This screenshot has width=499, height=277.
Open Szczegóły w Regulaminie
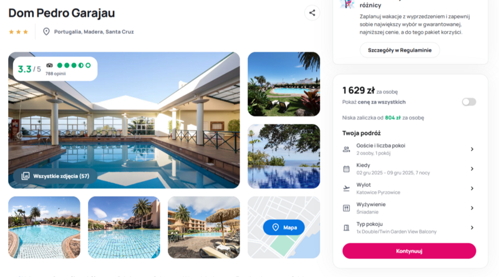tap(400, 50)
